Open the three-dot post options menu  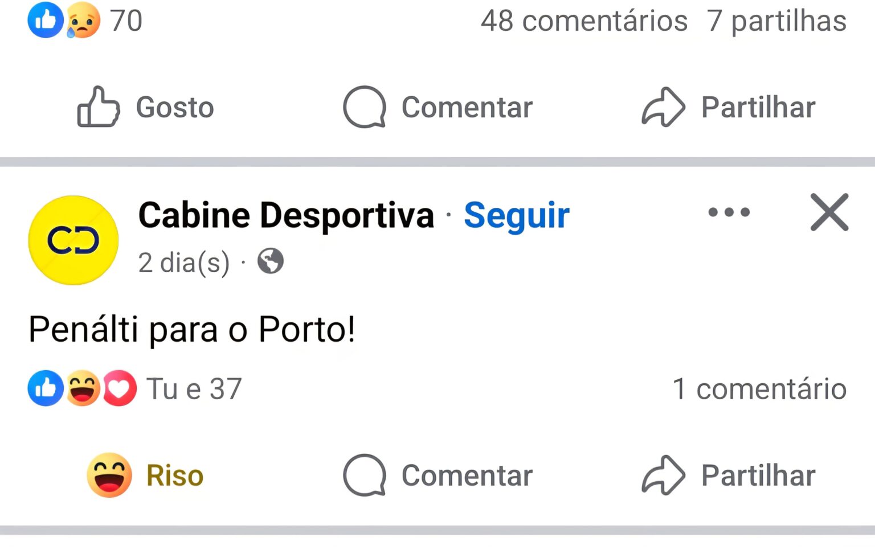(728, 212)
